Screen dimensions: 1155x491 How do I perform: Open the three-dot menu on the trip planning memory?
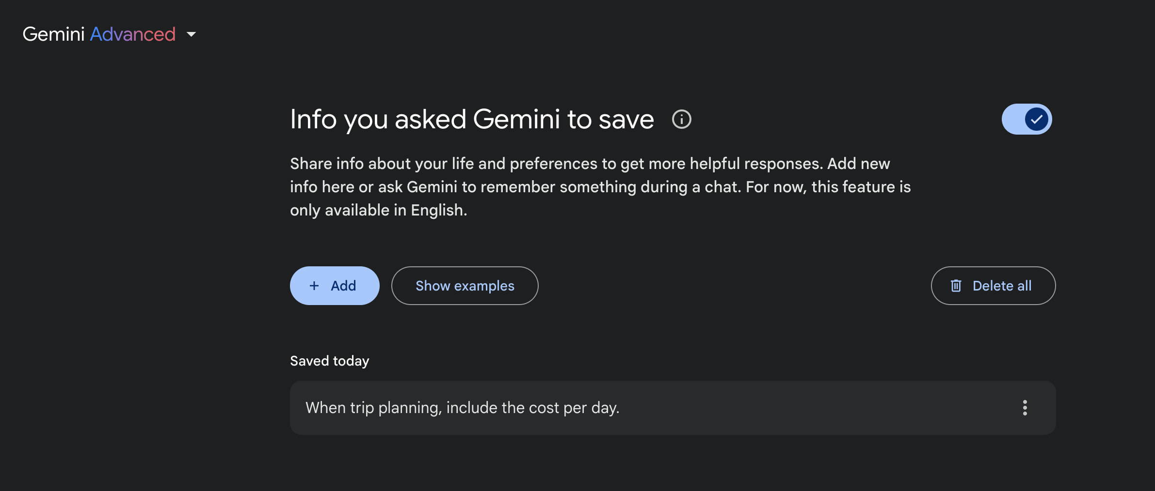(x=1025, y=408)
